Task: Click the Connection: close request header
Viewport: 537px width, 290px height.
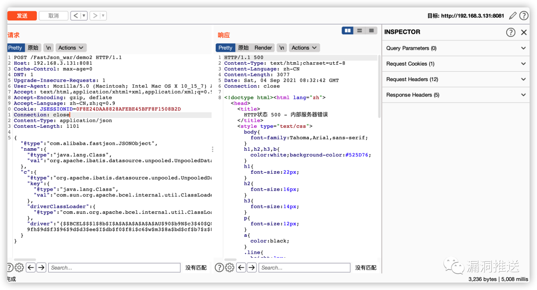Action: 41,115
